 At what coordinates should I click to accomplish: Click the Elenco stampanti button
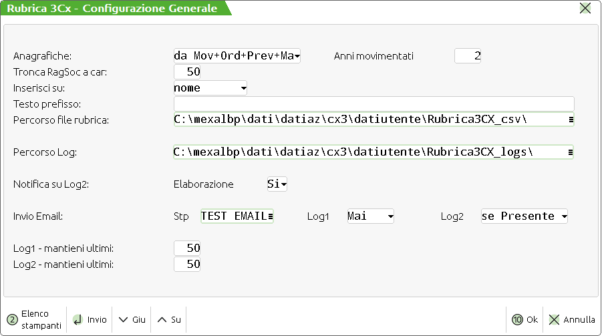point(35,320)
